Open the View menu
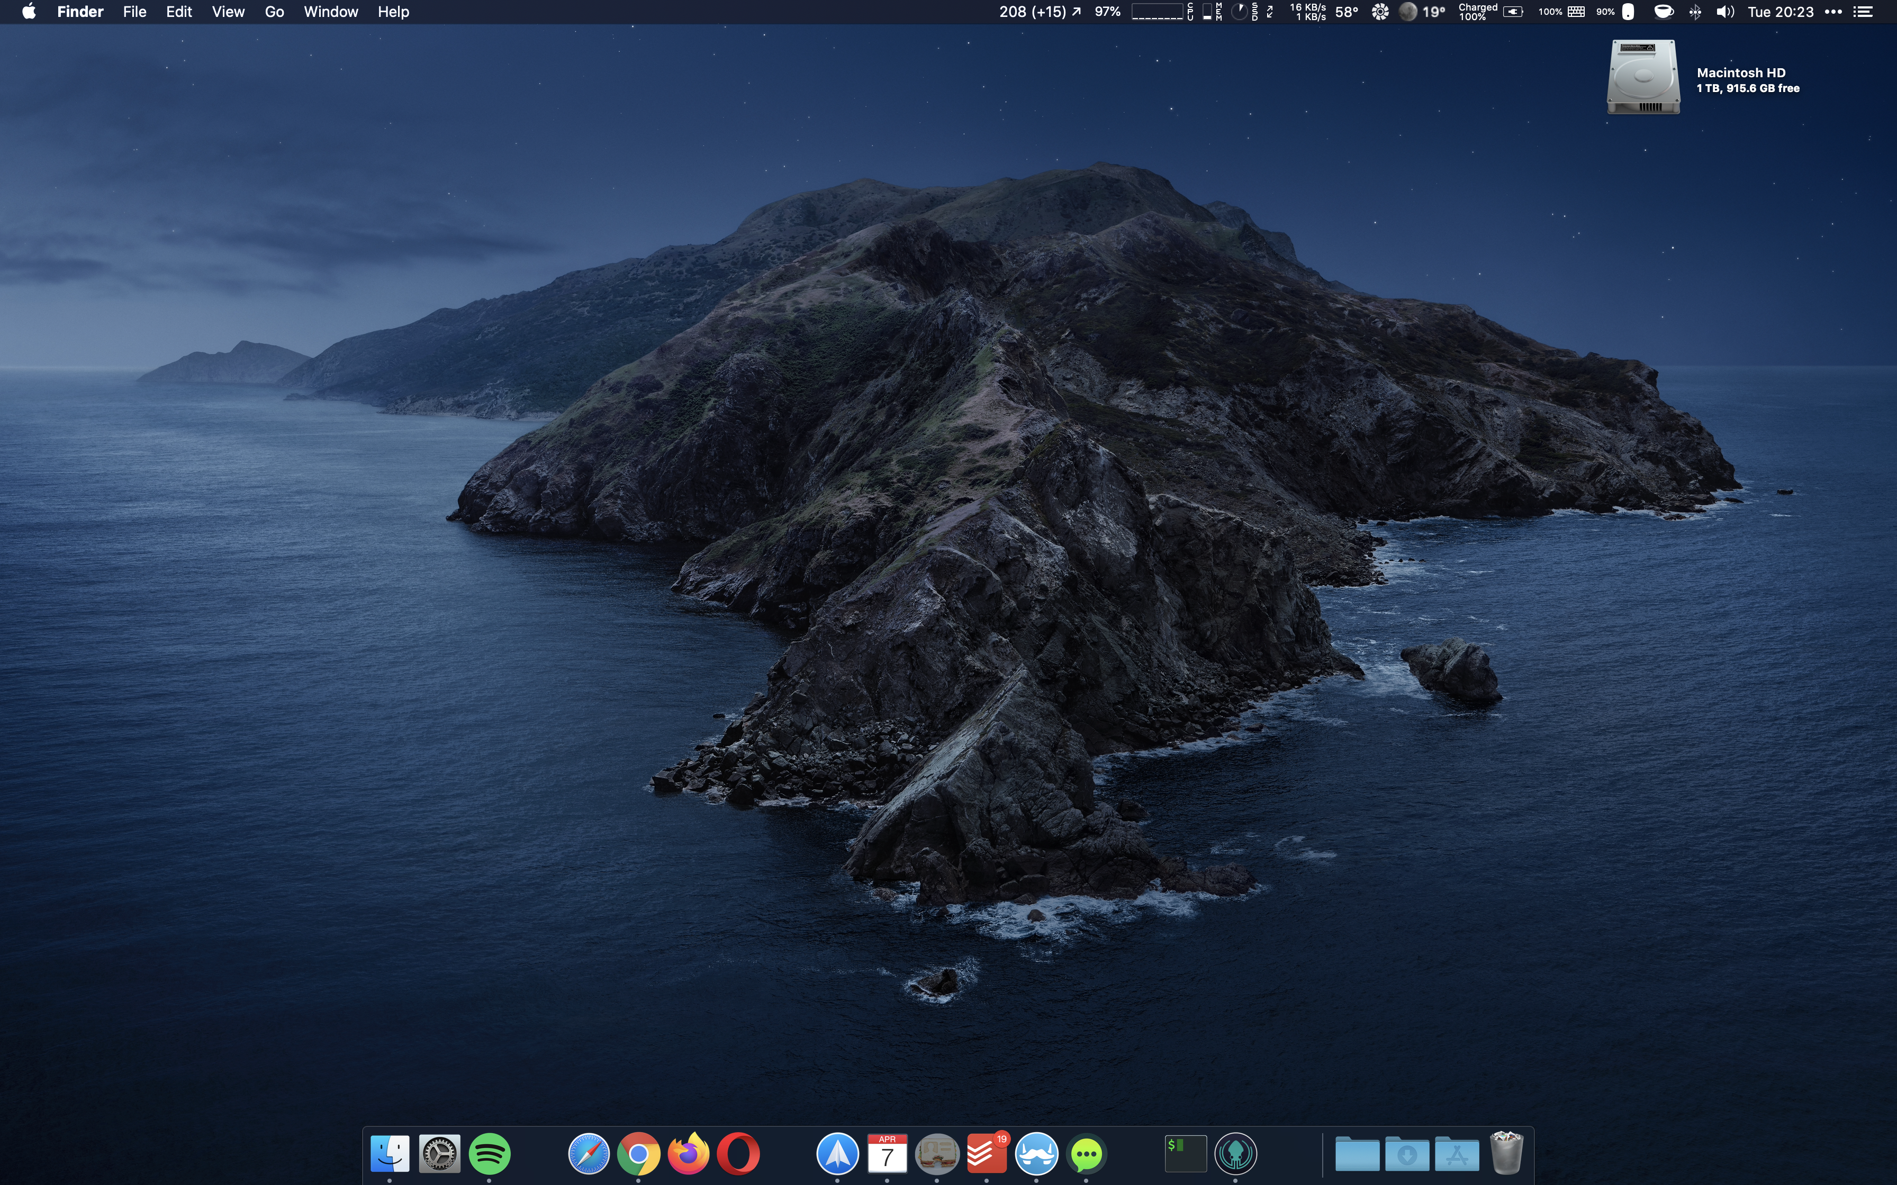 228,12
